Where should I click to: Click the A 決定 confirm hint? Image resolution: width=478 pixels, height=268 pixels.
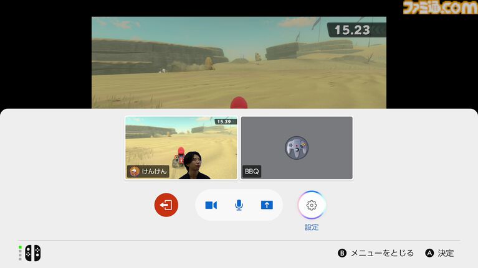(439, 253)
